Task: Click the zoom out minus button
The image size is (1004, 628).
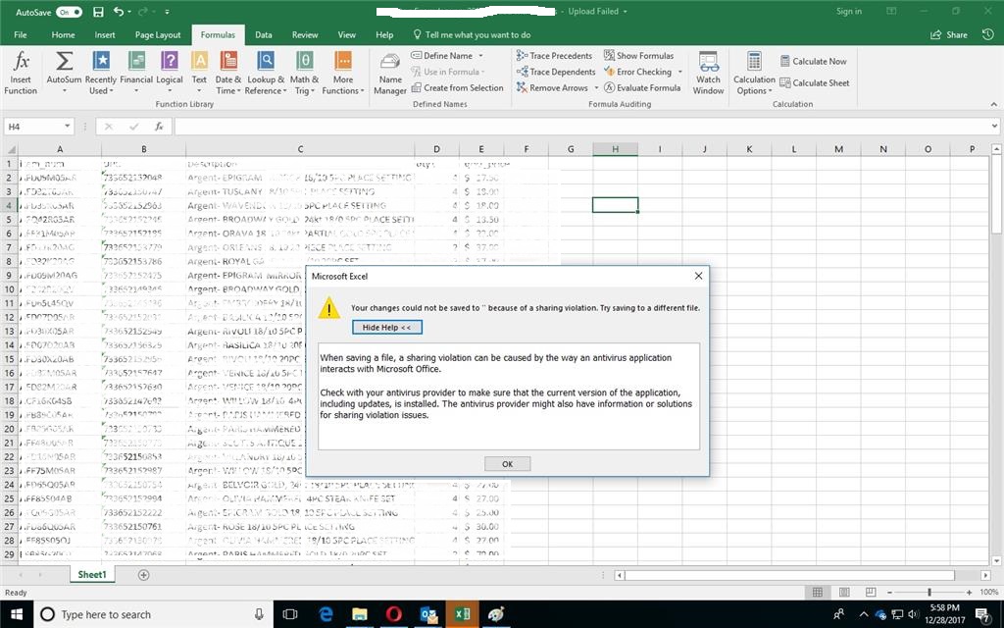Action: (x=889, y=592)
